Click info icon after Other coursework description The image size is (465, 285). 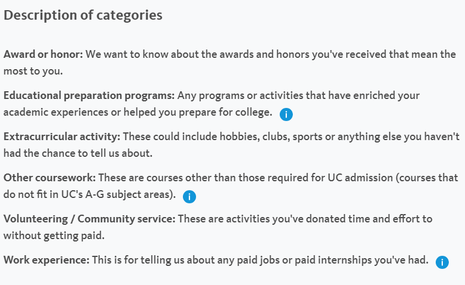189,197
